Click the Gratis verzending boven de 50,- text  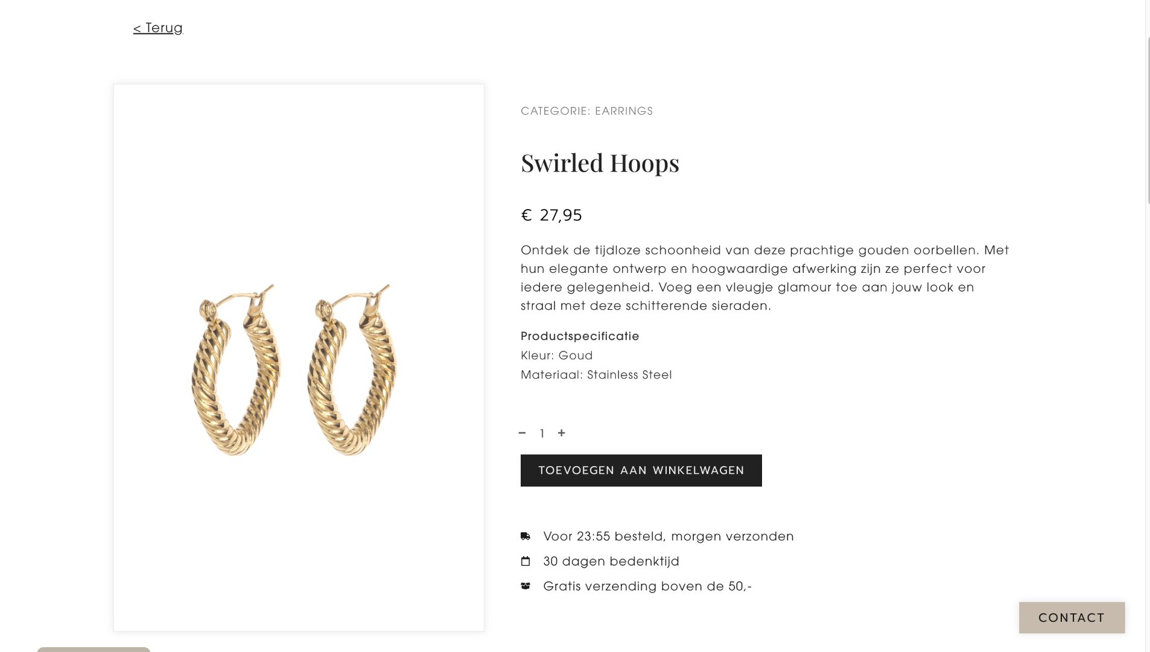(647, 586)
